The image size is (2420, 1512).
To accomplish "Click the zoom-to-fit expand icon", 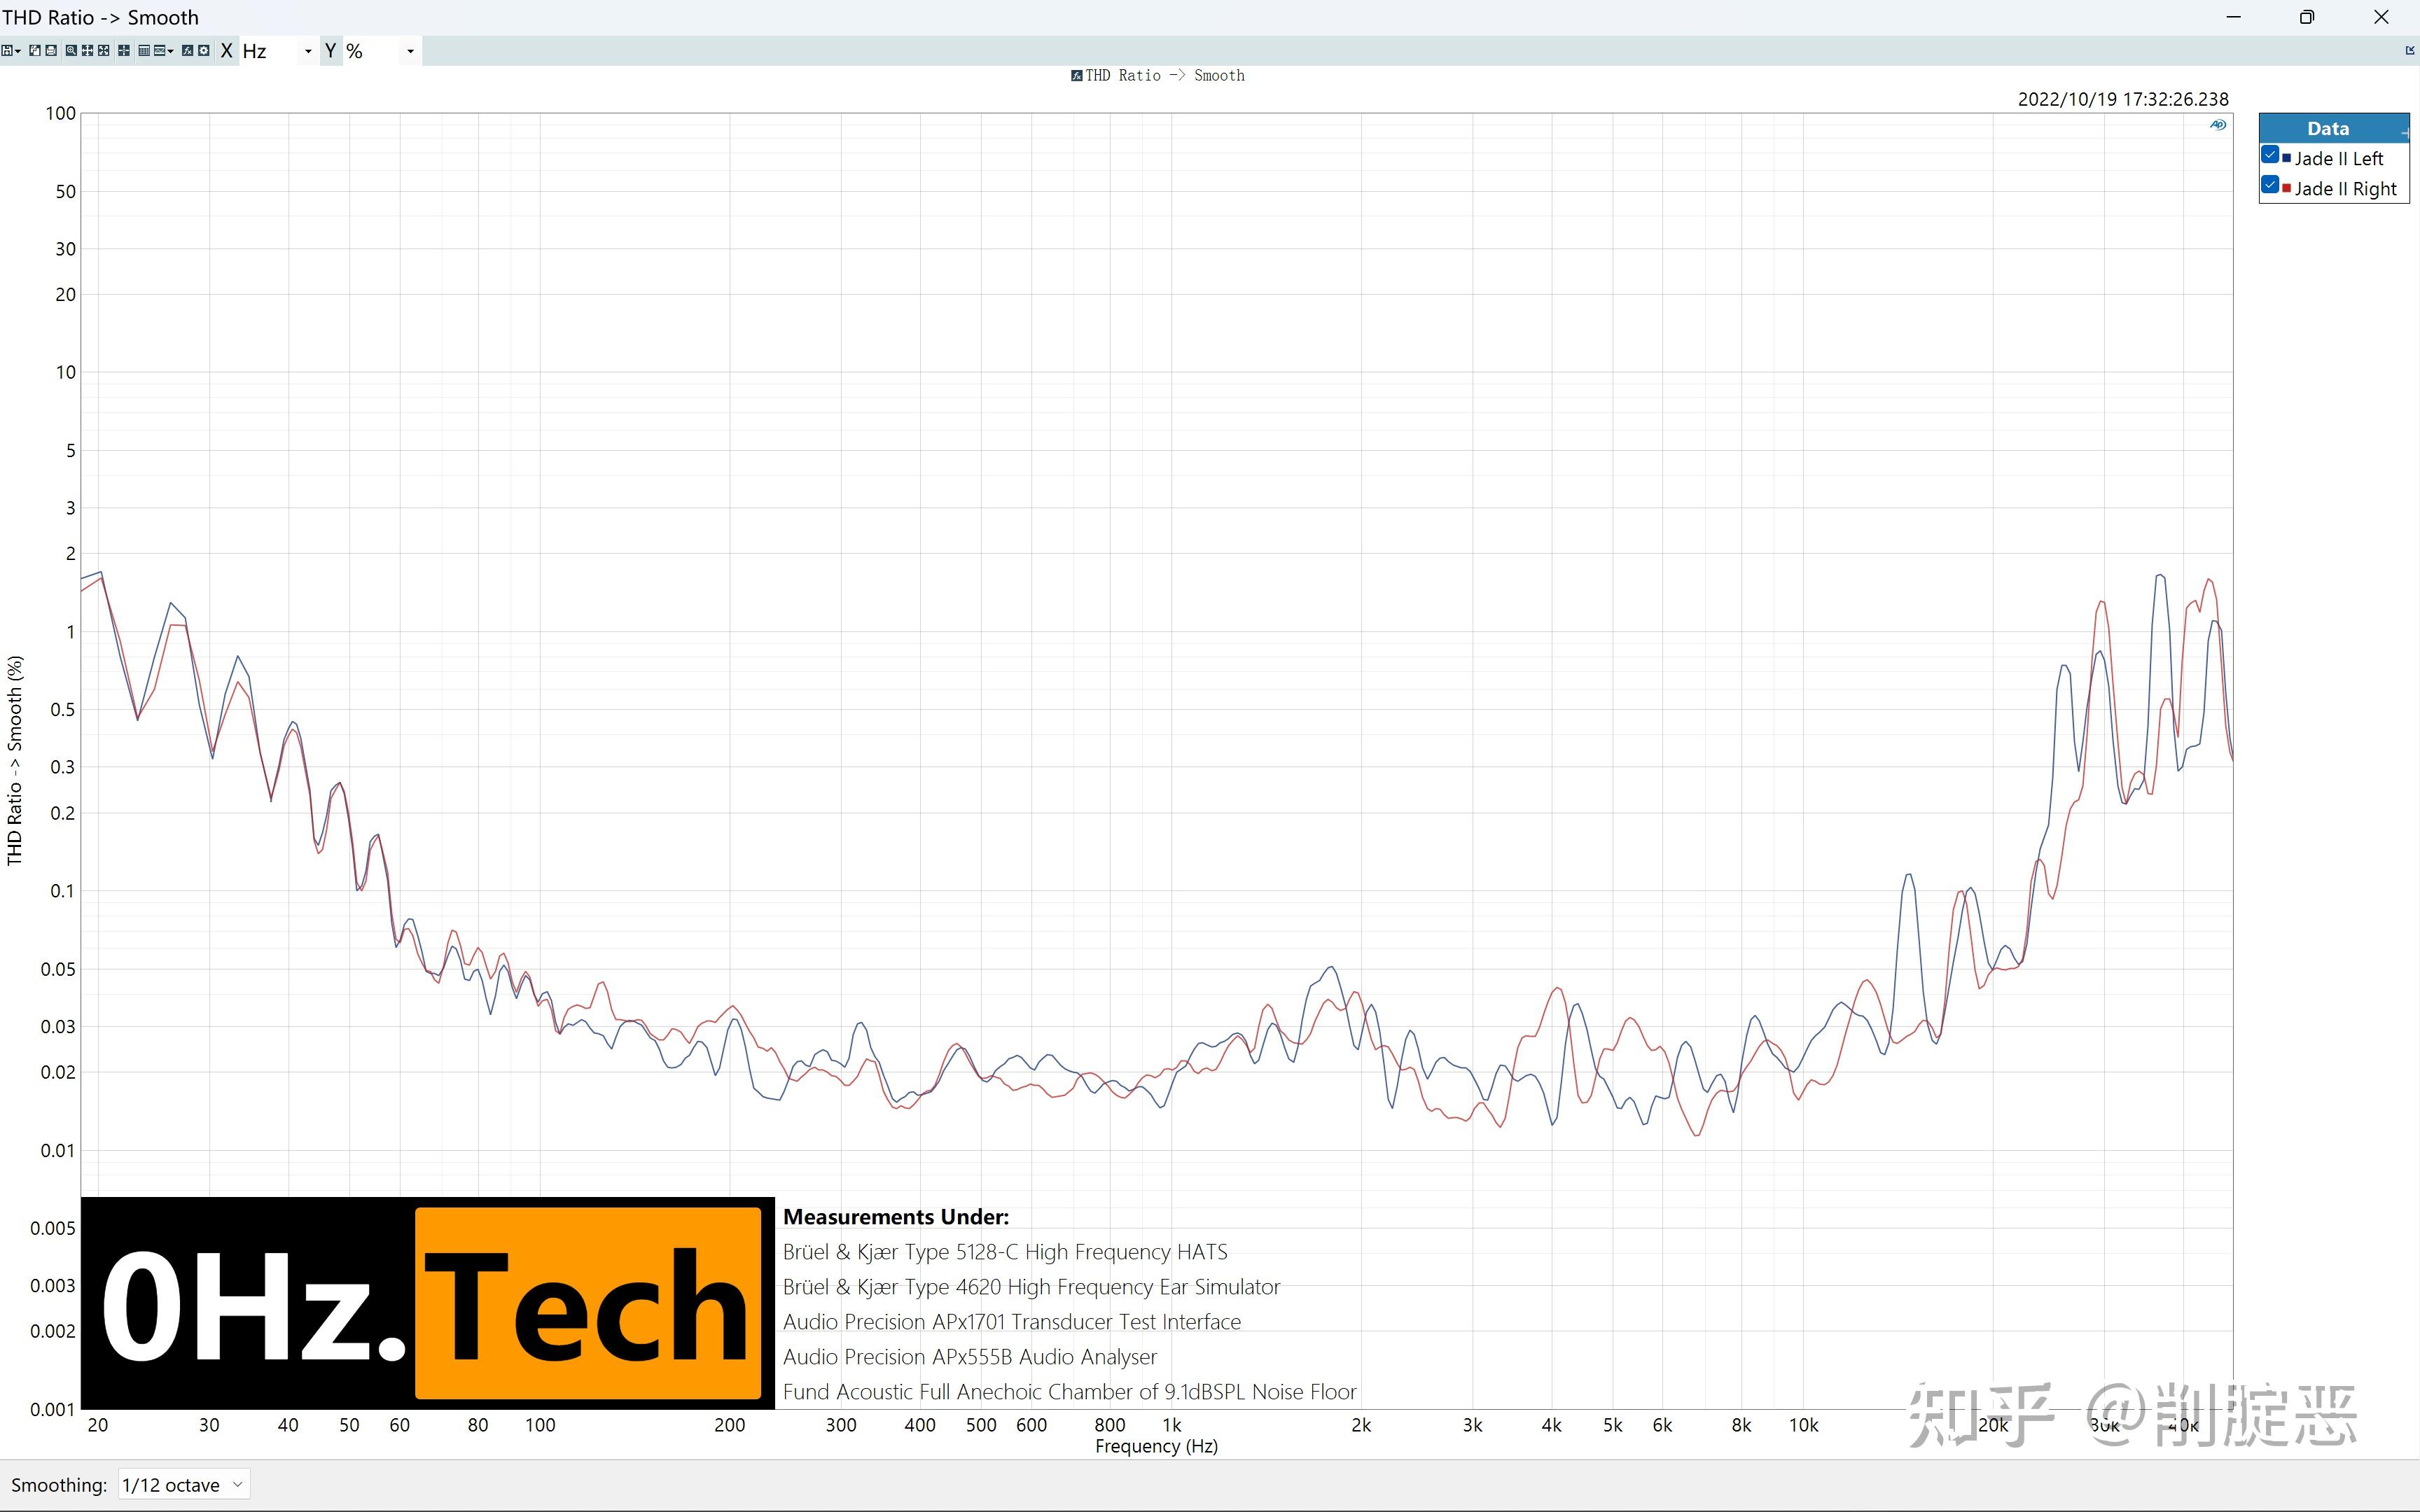I will click(104, 51).
